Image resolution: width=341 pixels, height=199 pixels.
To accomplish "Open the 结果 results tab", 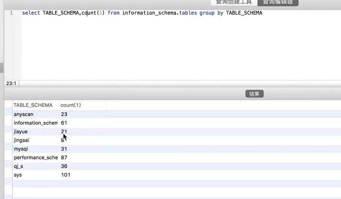I will click(254, 94).
